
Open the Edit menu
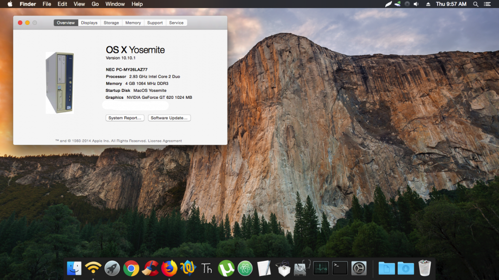(62, 4)
